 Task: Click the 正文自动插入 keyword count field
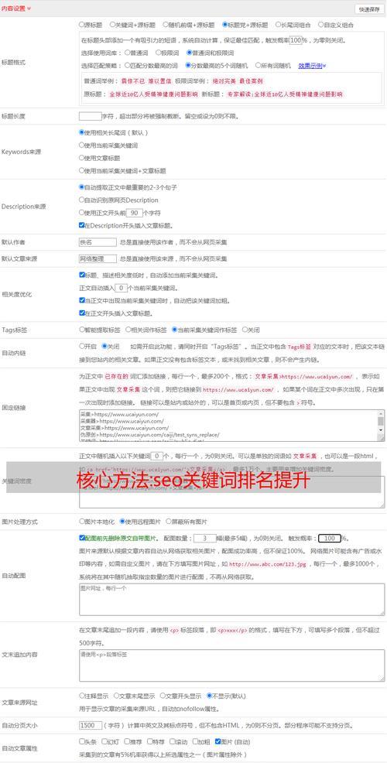click(x=120, y=288)
